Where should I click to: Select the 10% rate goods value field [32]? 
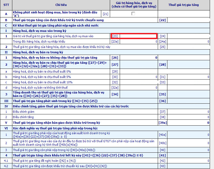[x=138, y=82]
